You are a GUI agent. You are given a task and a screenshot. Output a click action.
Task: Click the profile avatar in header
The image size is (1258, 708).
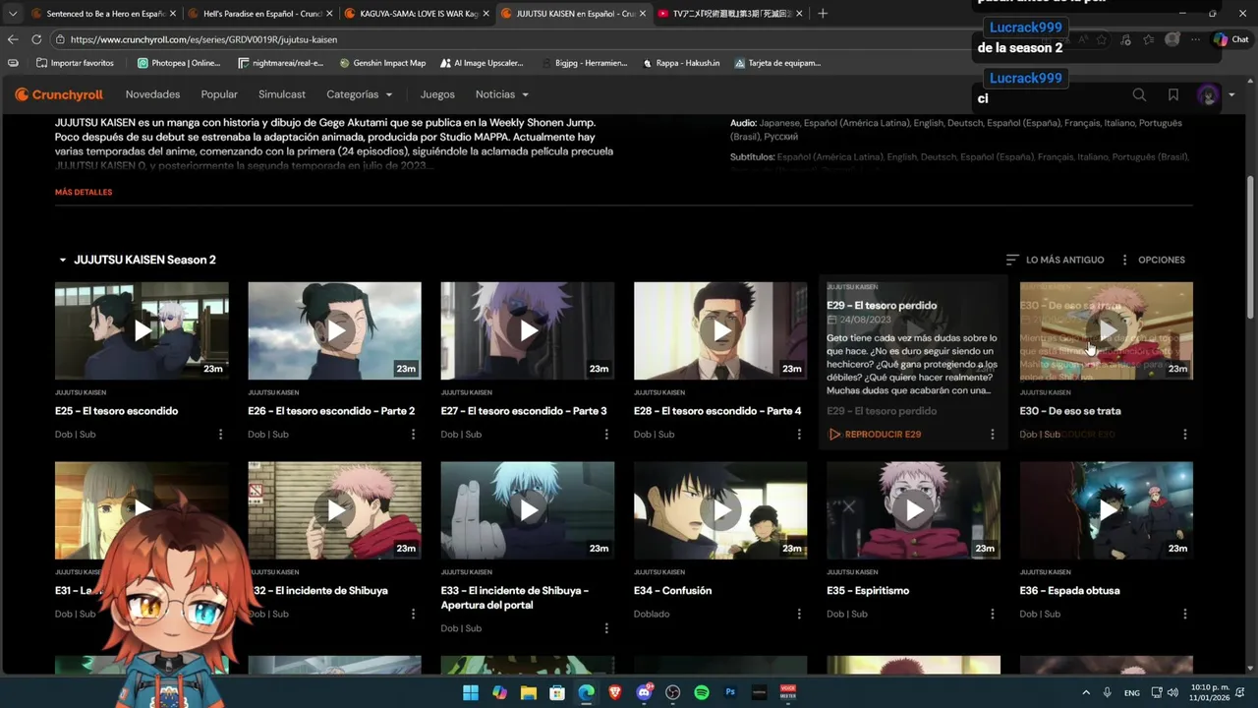[1208, 95]
